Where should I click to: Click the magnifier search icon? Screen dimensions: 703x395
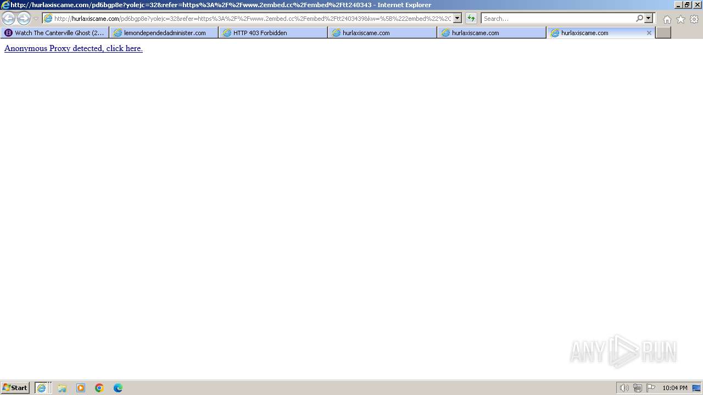pyautogui.click(x=639, y=18)
